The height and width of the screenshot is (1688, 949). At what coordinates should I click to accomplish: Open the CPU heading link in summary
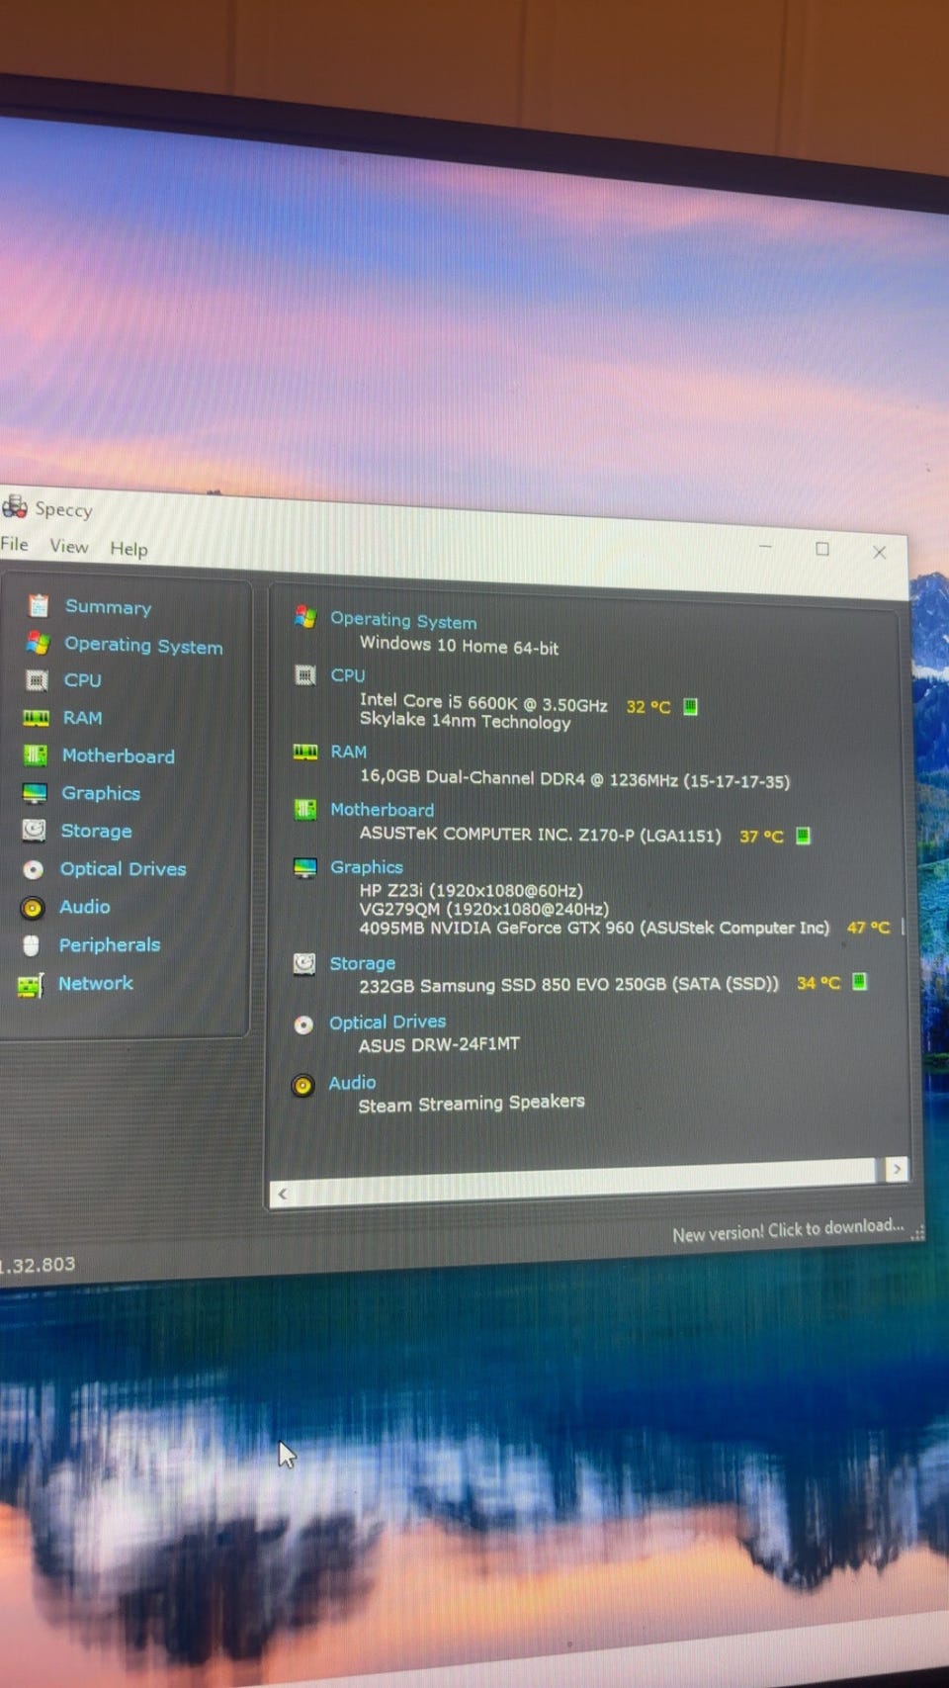tap(348, 675)
